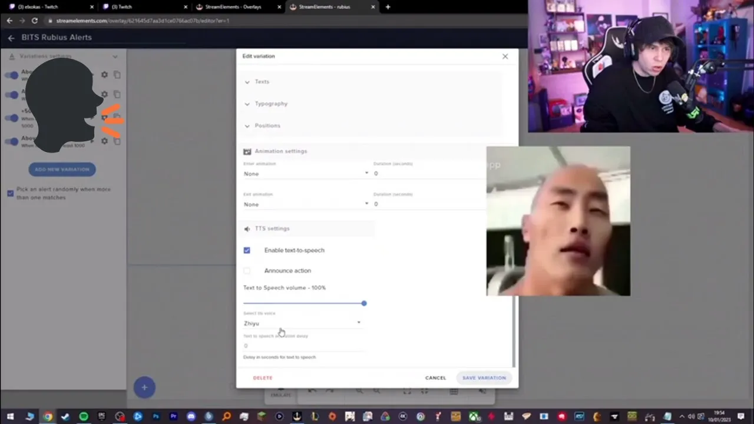Screen dimensions: 754x424
Task: Select the StreamElements - rubius tab
Action: click(332, 7)
